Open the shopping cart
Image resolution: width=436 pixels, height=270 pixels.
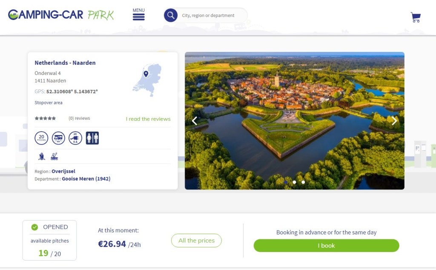(x=416, y=17)
